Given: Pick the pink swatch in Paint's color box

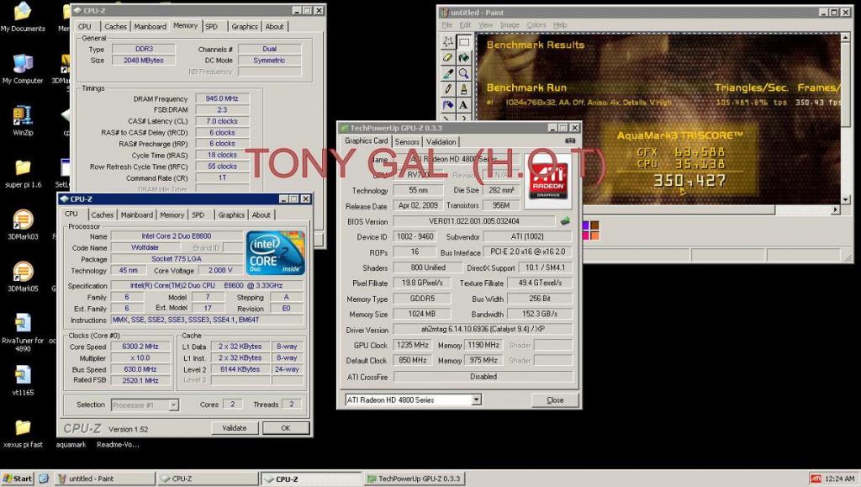Looking at the screenshot, I should pos(585,235).
